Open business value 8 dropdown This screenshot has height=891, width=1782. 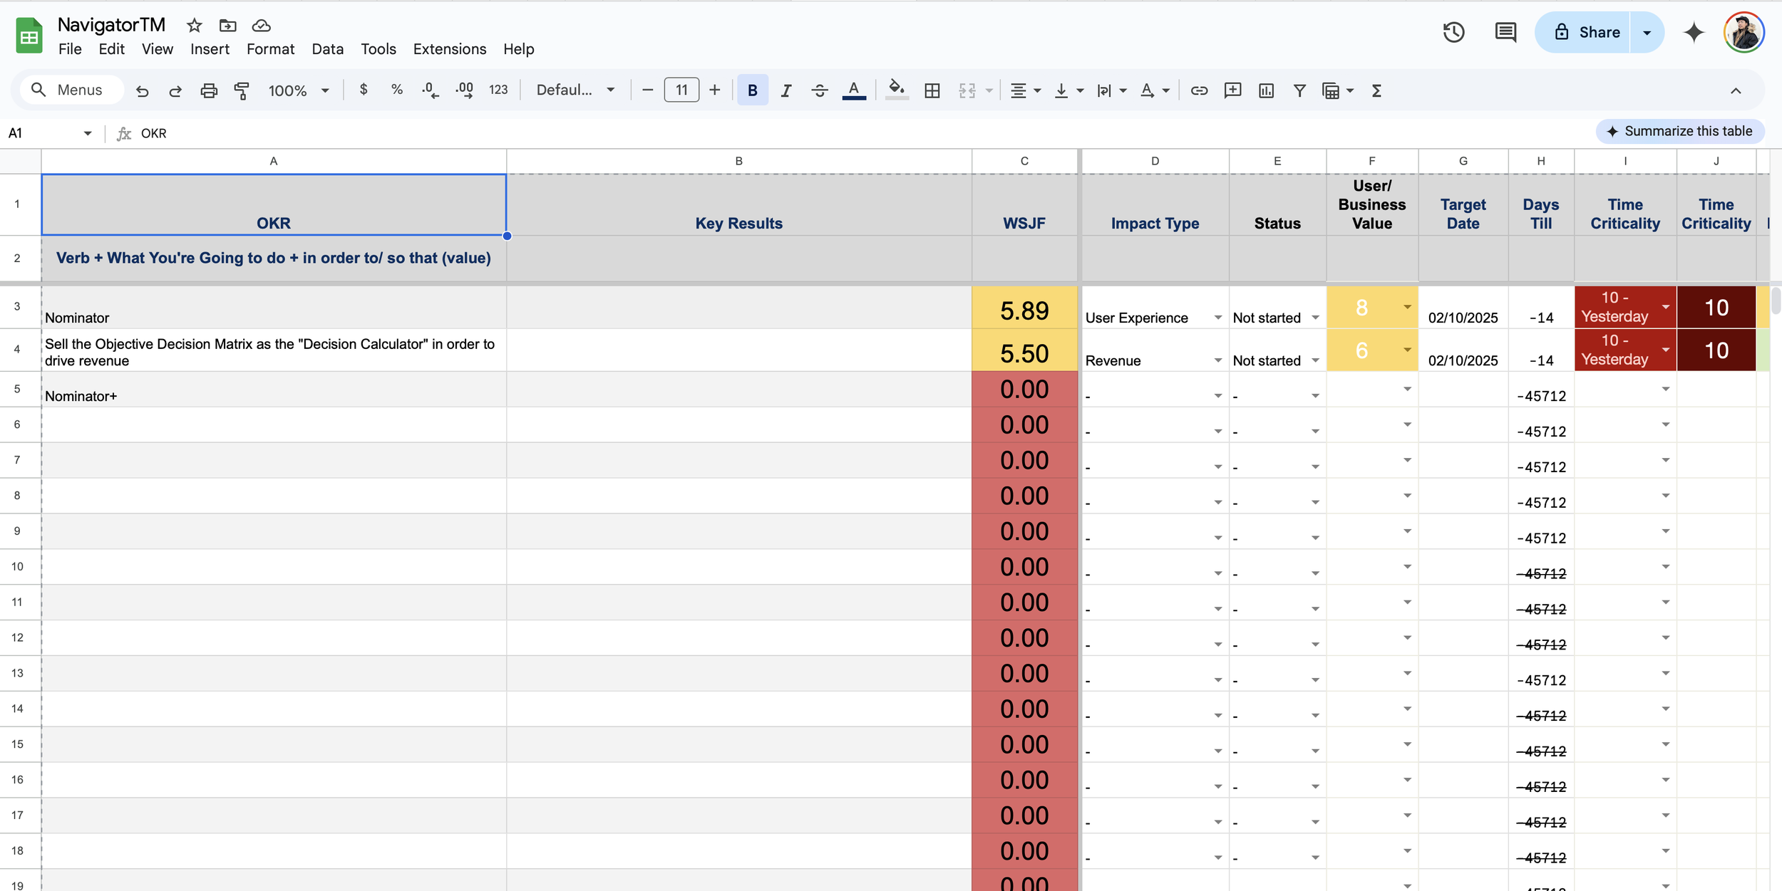(1407, 307)
